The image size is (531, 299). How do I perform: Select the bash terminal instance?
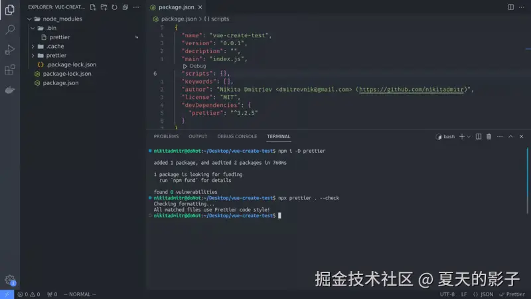coord(445,137)
